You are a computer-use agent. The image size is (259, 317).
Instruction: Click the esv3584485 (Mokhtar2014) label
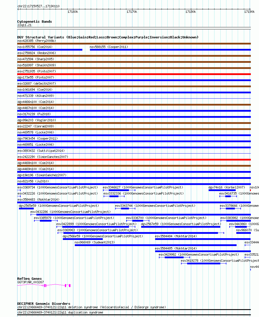(x=176, y=248)
